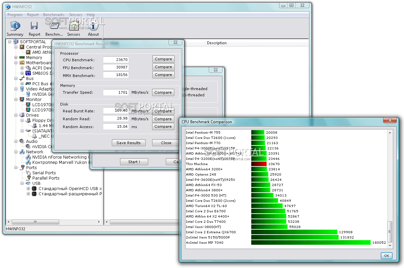Click the Report floppy disk icon

pyautogui.click(x=34, y=26)
